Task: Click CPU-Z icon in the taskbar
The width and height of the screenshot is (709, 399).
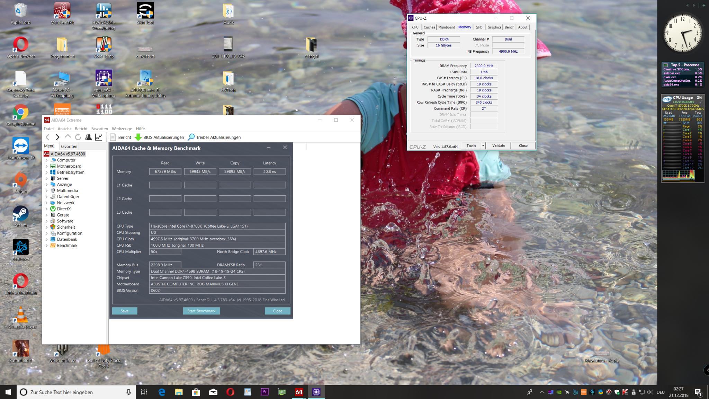Action: [316, 392]
